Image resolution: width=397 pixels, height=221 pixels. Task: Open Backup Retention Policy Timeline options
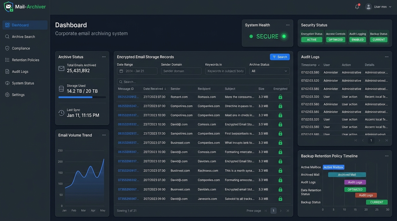point(387,156)
